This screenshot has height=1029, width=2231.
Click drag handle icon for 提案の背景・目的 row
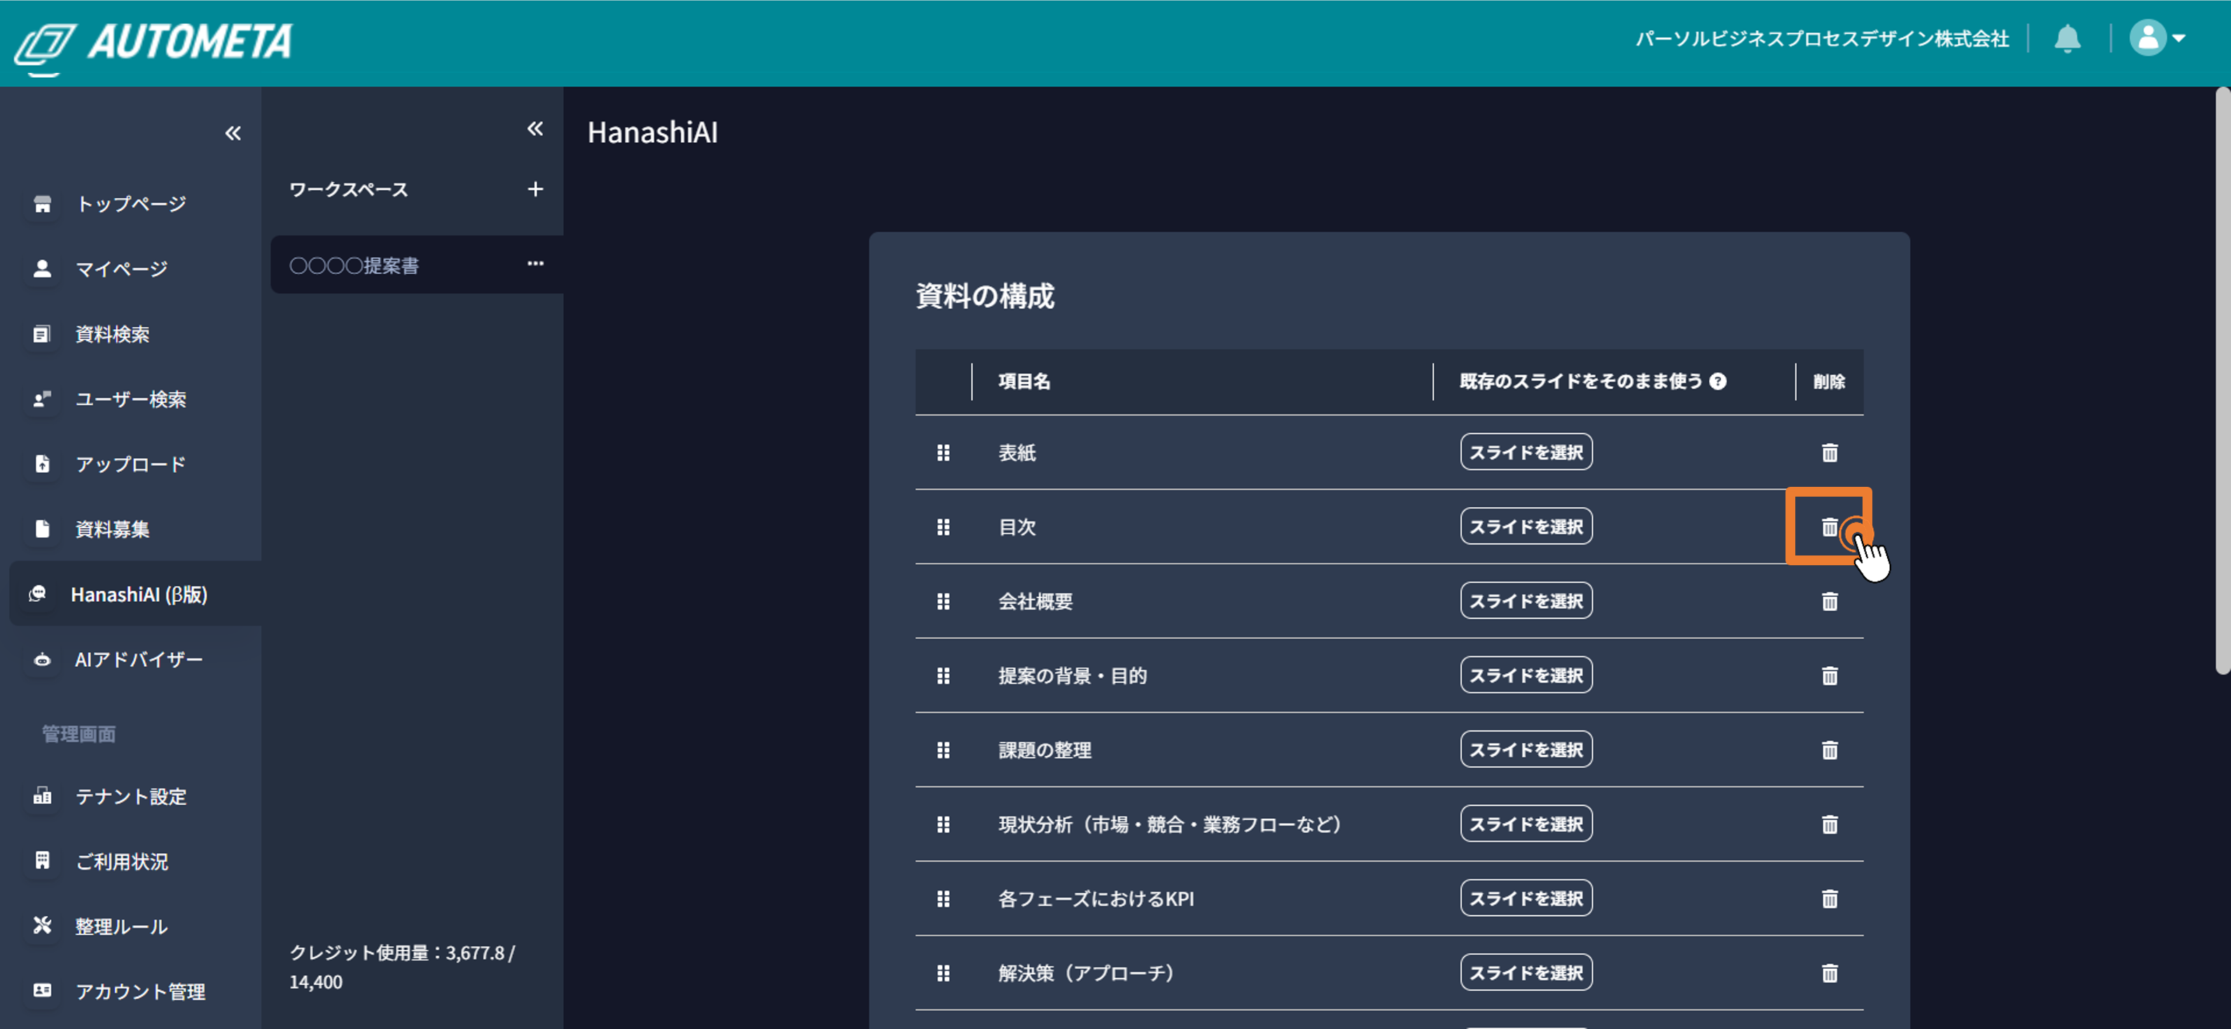point(943,675)
